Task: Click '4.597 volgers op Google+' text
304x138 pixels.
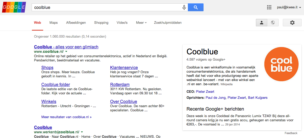Action: 206,60
